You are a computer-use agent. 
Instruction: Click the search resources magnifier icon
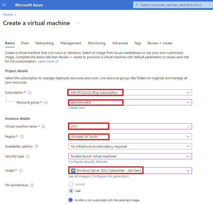(x=137, y=5)
